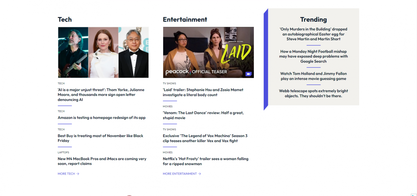Open trending Tom Holland and Jimmy Fallon story
Screen dimensions: 417x196
pyautogui.click(x=314, y=76)
